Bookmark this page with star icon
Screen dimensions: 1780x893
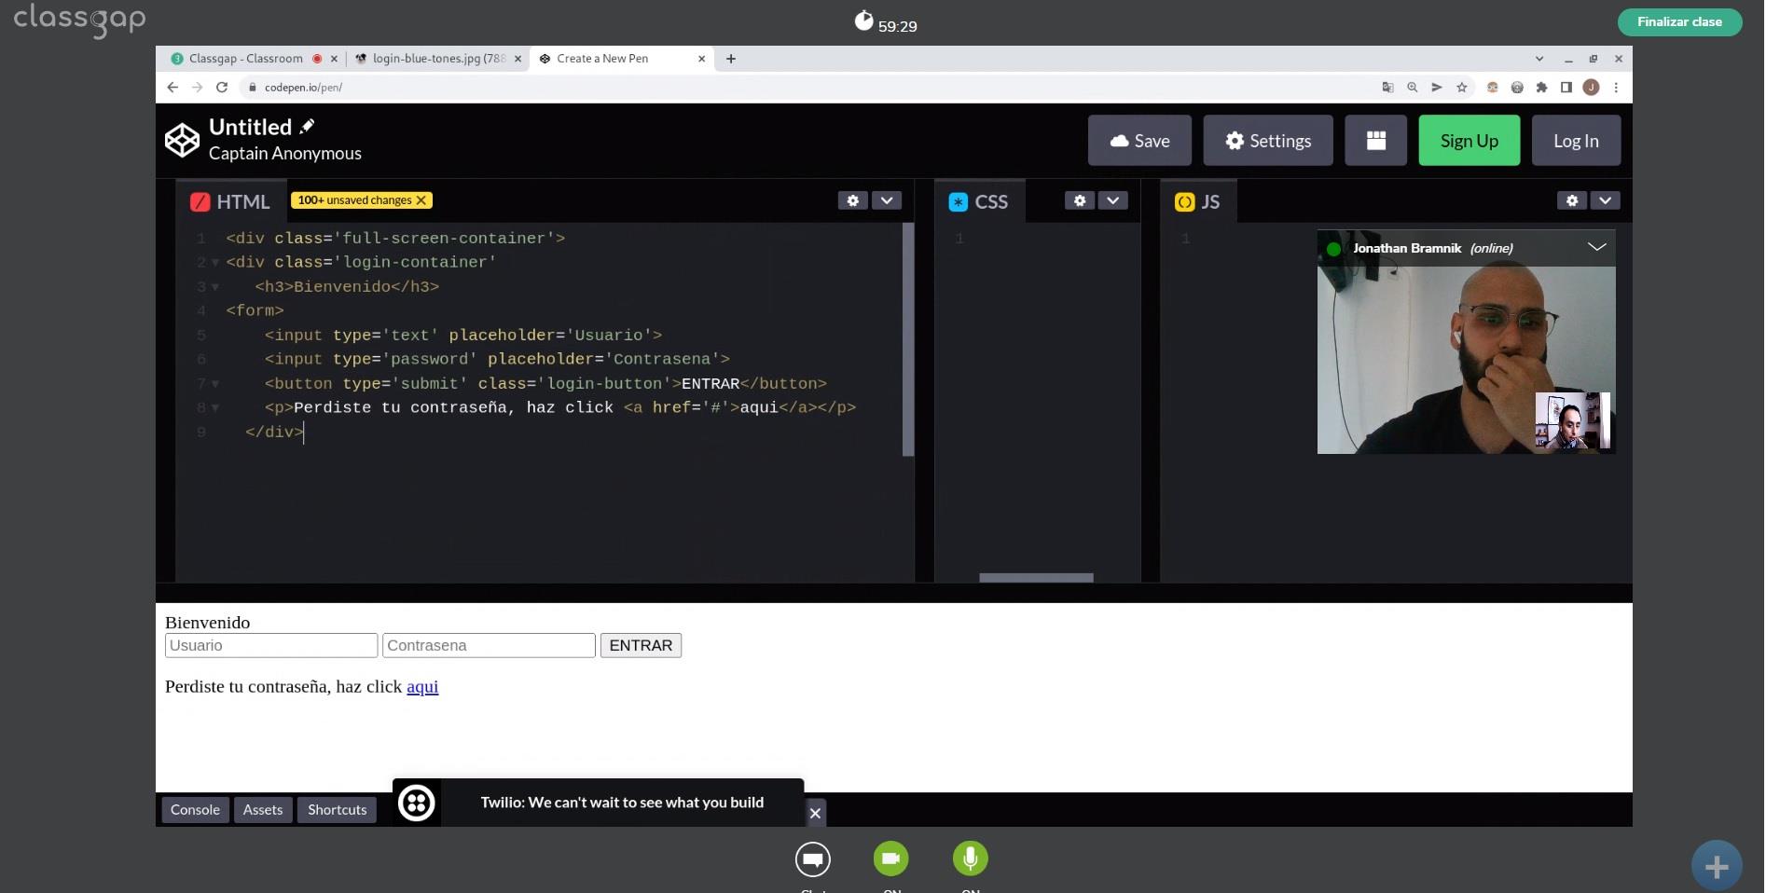1461,87
